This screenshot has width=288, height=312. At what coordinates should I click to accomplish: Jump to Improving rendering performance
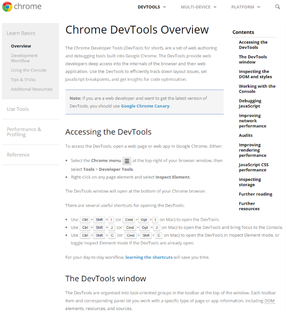[x=252, y=150]
